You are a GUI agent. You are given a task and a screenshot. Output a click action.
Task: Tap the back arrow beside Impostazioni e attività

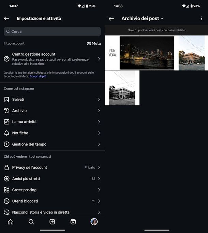6,18
